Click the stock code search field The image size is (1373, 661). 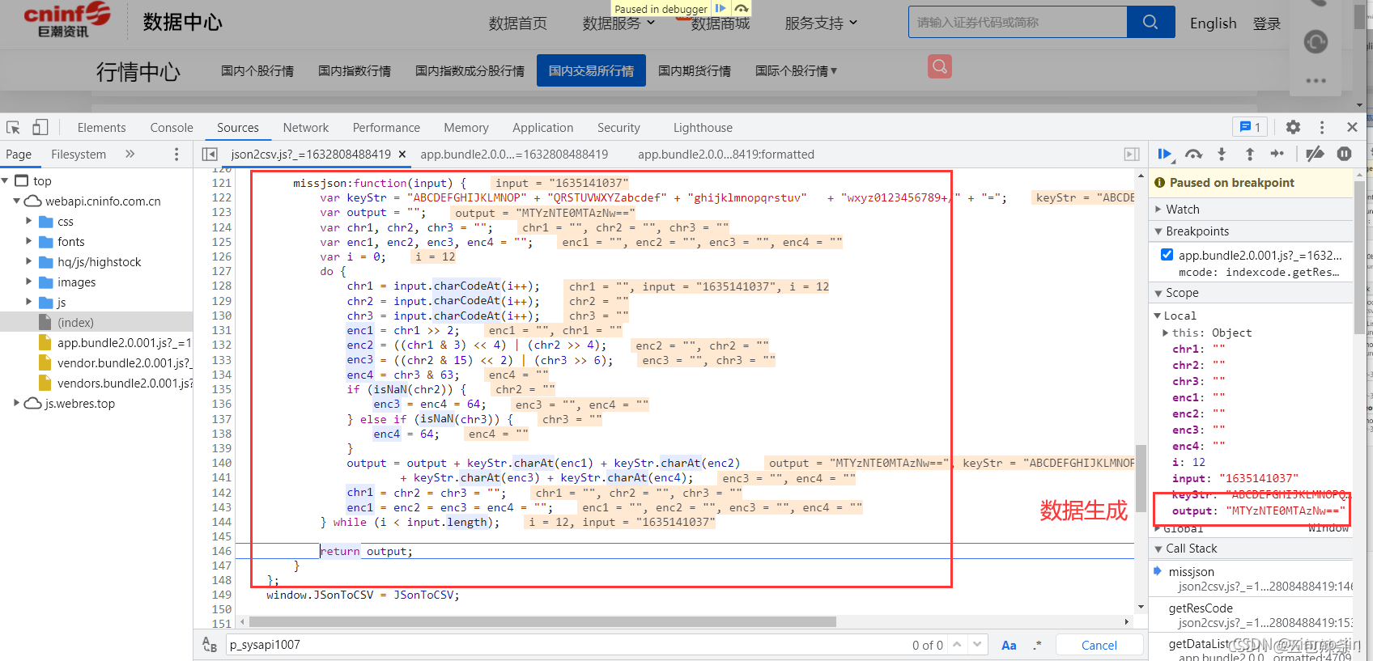[x=1018, y=22]
